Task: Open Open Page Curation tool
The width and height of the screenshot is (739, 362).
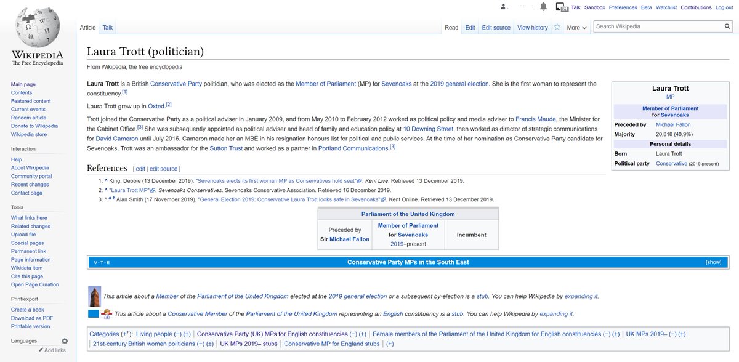Action: coord(34,284)
